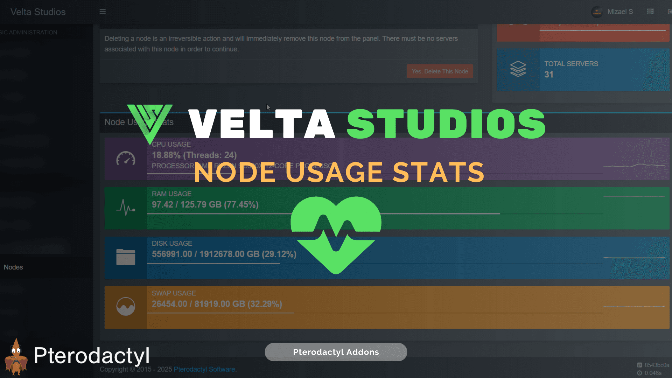The image size is (672, 378).
Task: Toggle the LOGIC ADMINISTRATION sidebar section
Action: click(29, 32)
